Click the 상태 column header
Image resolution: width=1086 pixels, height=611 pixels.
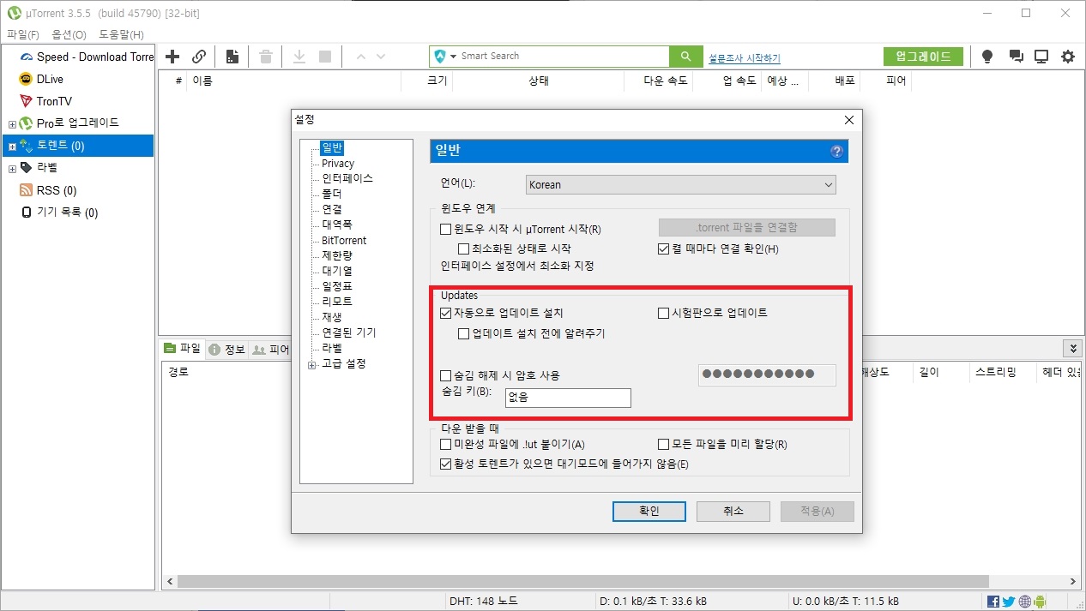click(x=538, y=81)
